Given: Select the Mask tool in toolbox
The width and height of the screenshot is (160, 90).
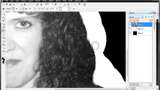Looking at the screenshot, I should click(x=3, y=17).
